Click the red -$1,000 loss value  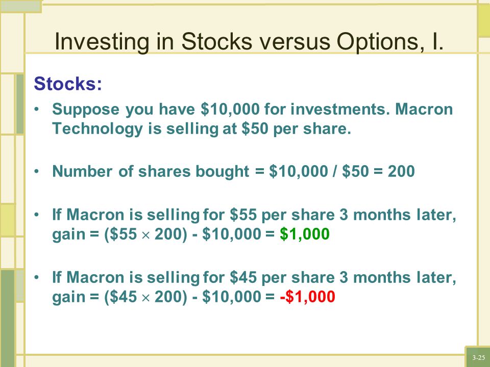click(x=308, y=296)
